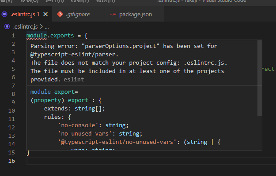Click line number 16 in the gutter
Screen dimensions: 276x176
[x=11, y=161]
